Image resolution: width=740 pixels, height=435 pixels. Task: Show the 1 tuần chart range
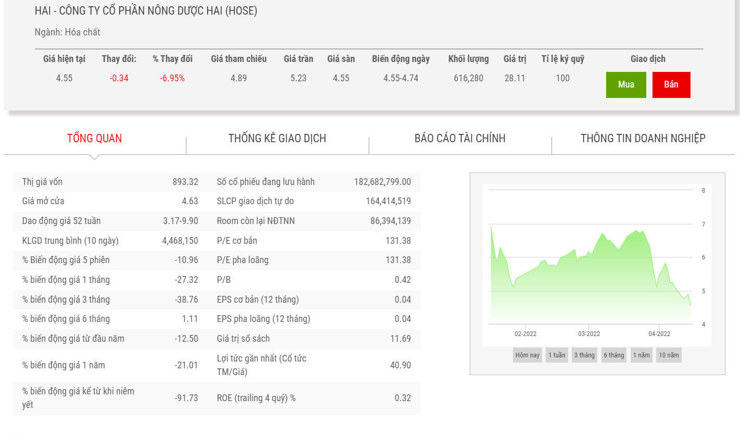click(557, 355)
